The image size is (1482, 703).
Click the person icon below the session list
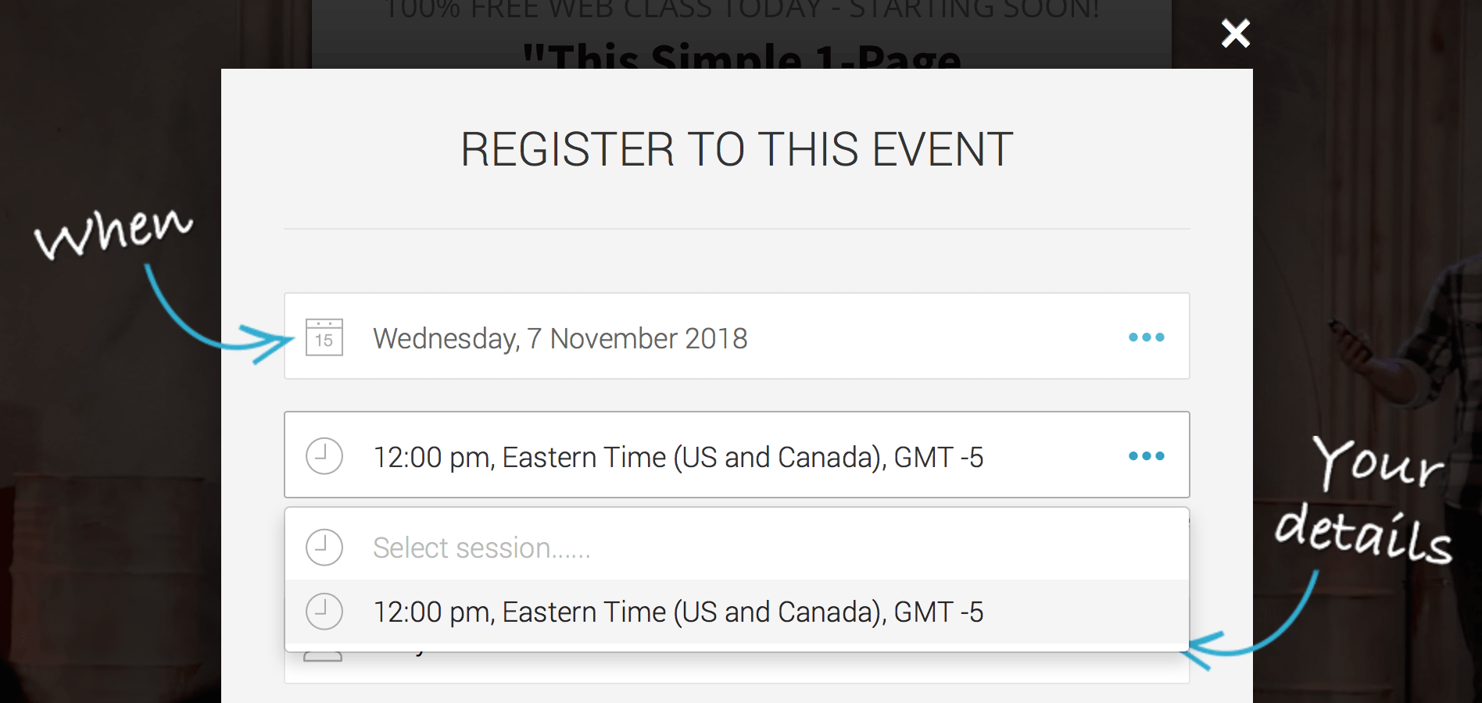click(x=323, y=656)
